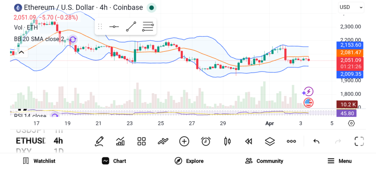
Task: Open chart settings gear on the time axis
Action: tap(351, 123)
